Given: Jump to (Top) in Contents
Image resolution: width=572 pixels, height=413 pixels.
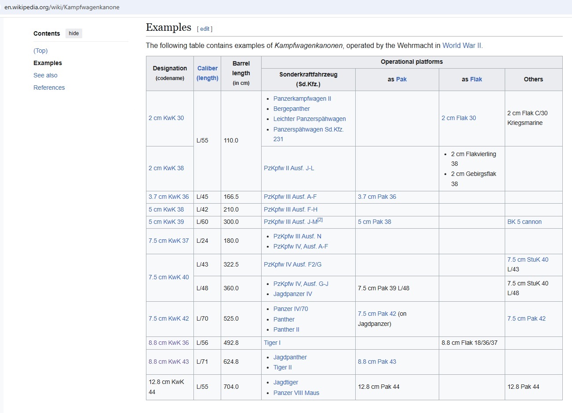Looking at the screenshot, I should (40, 51).
